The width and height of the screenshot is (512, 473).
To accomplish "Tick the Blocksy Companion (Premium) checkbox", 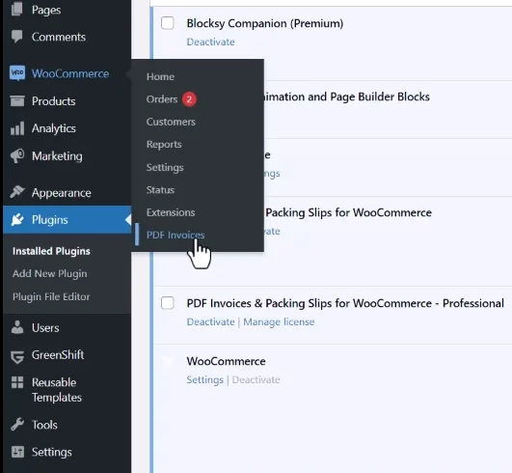I will pos(168,23).
